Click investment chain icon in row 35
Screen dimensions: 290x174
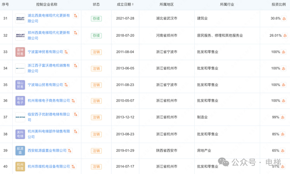coord(283,85)
